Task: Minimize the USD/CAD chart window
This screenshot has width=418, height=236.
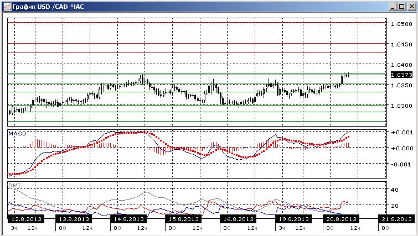Action: [x=392, y=7]
